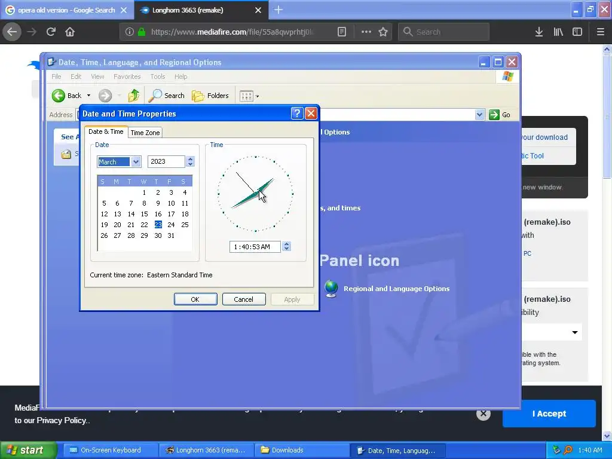
Task: Decrease the time with the down spinner
Action: coord(286,249)
